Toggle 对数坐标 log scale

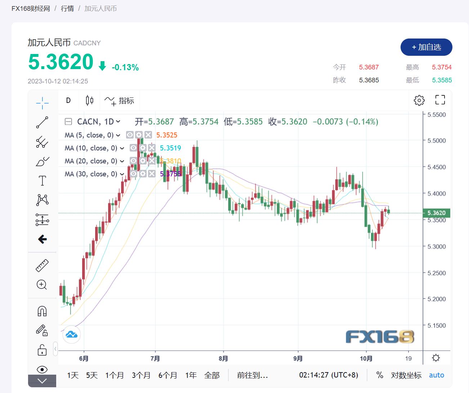tap(406, 375)
